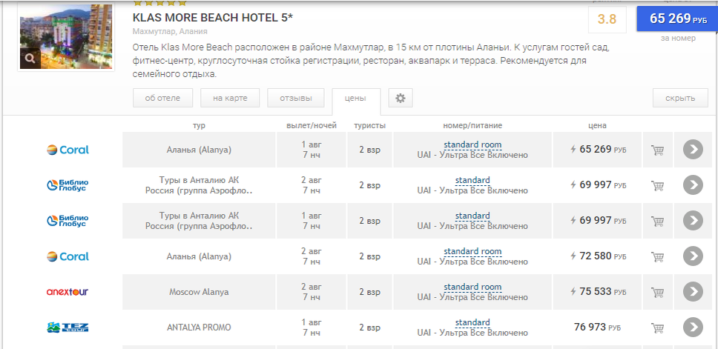Switch to the 'об отеле' tab
718x349 pixels.
click(x=162, y=98)
